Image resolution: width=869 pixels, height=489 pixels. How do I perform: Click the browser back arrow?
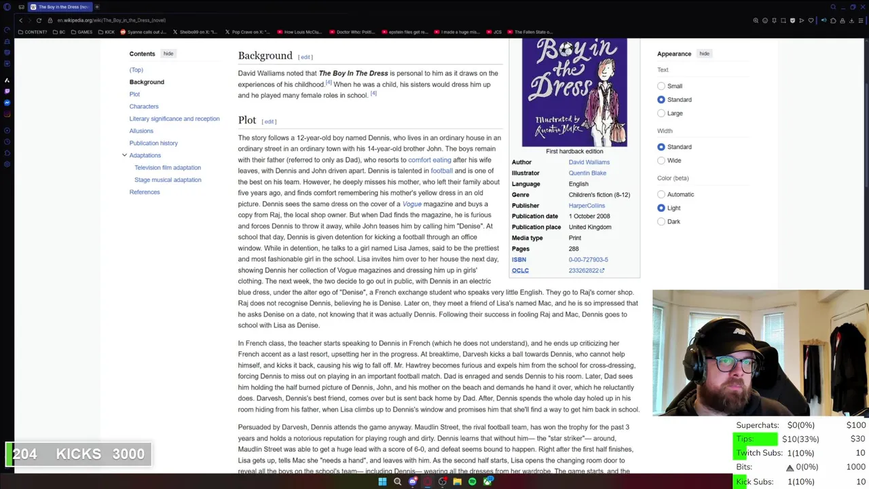[20, 20]
